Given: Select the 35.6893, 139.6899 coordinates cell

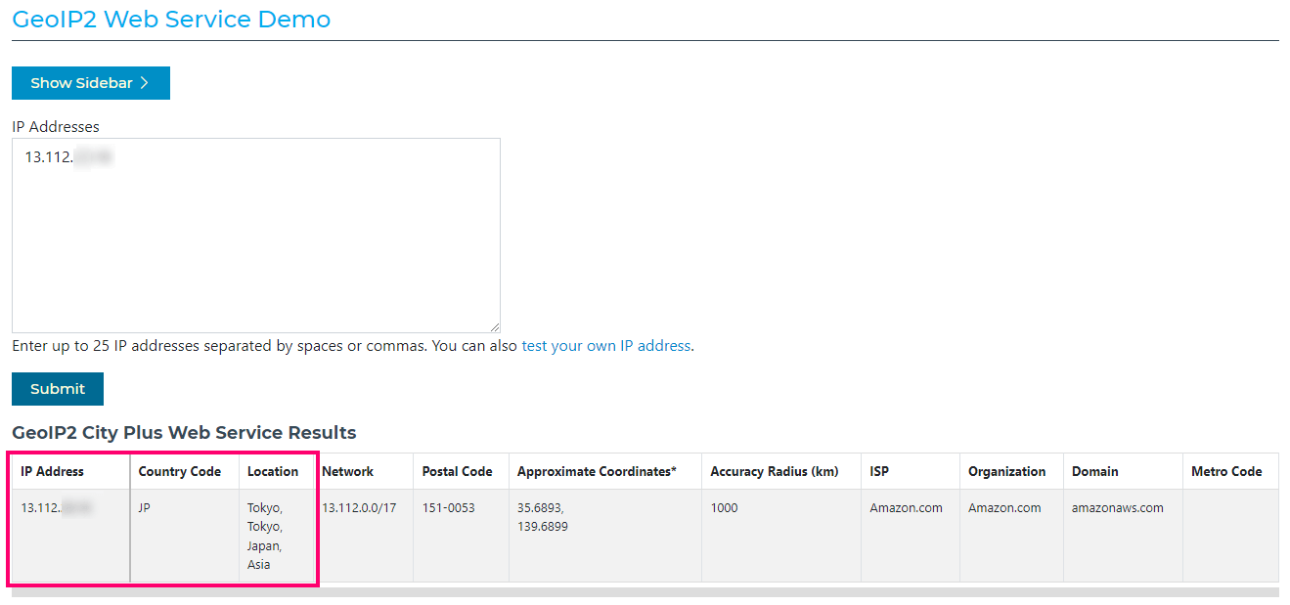Looking at the screenshot, I should click(x=605, y=536).
